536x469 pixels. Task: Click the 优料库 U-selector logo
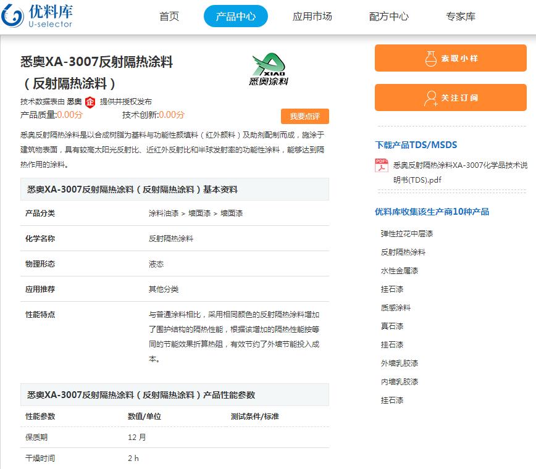click(x=37, y=15)
